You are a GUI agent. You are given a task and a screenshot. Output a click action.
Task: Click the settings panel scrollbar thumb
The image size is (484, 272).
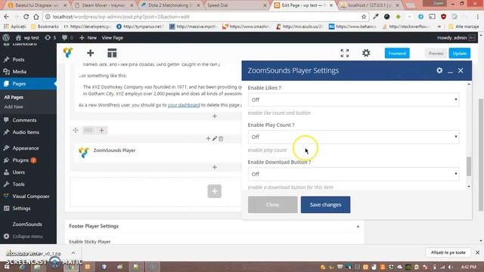pos(469,166)
